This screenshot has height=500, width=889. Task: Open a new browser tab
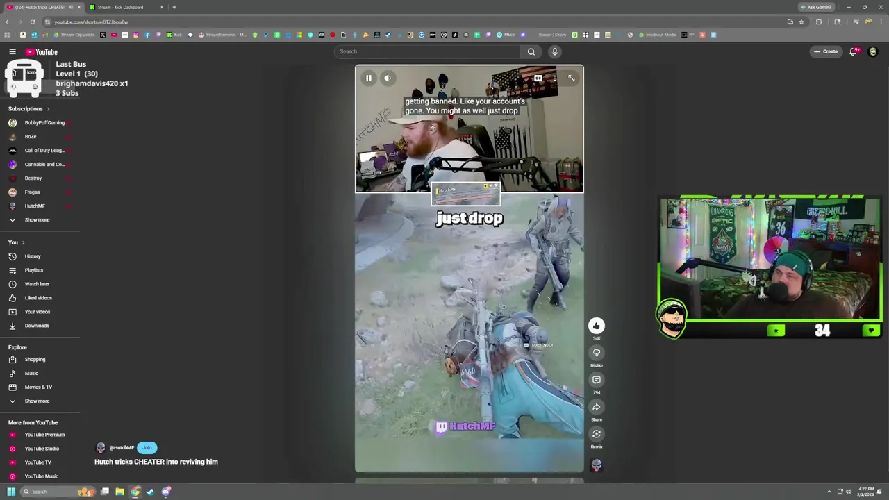tap(174, 7)
